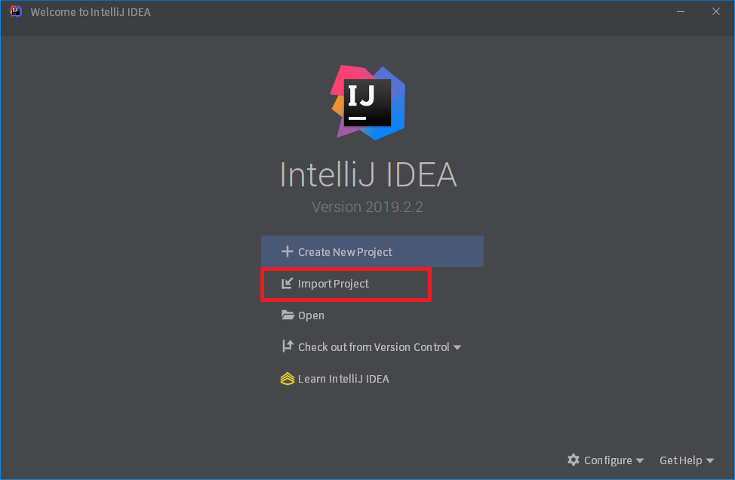Close the Welcome to IntelliJ IDEA window
The height and width of the screenshot is (480, 735).
(715, 11)
